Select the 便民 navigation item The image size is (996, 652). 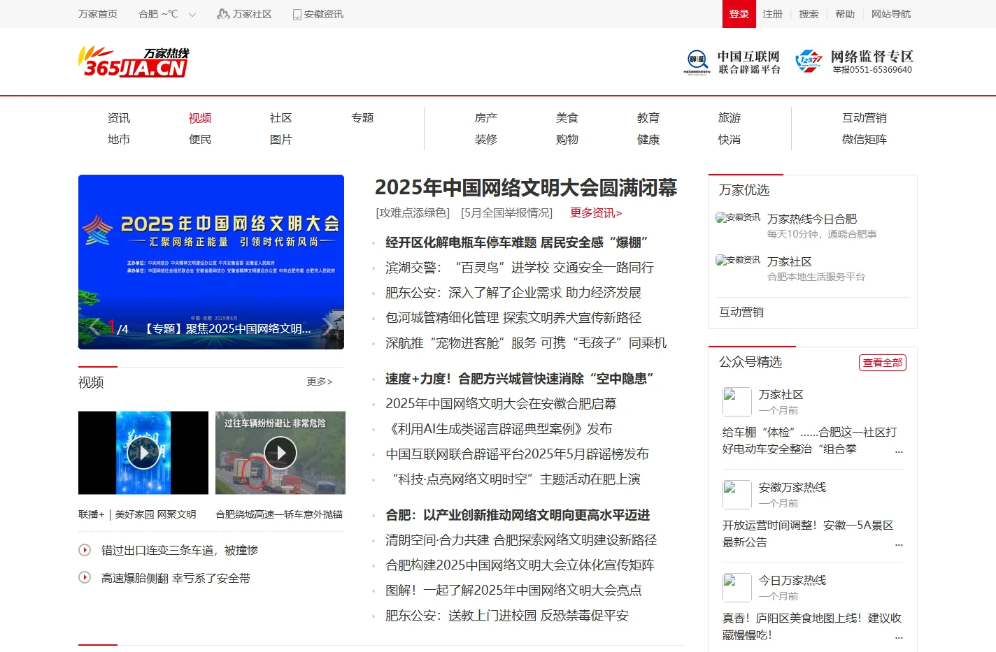click(x=200, y=140)
